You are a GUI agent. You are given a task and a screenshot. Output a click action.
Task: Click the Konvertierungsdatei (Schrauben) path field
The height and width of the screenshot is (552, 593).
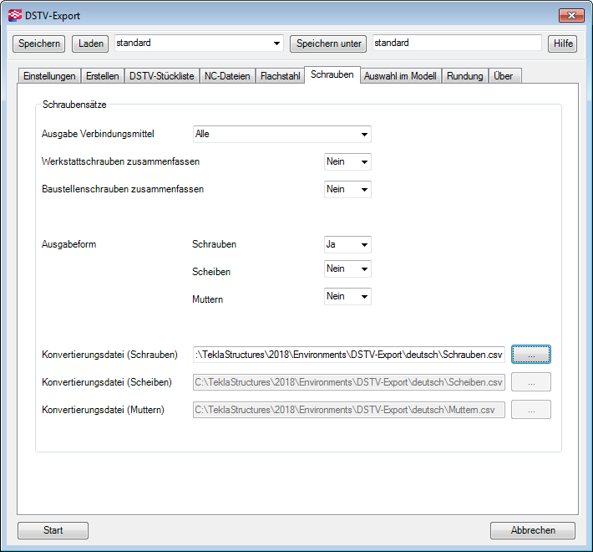pos(348,355)
